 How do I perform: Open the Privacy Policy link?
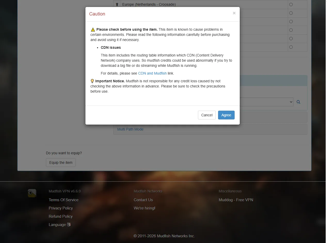pyautogui.click(x=61, y=208)
